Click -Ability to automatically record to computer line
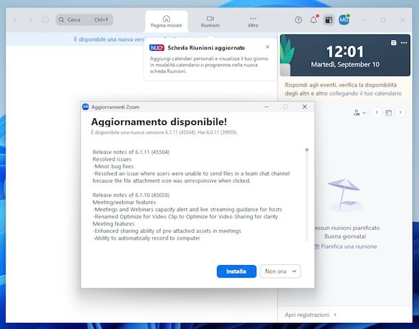Screen dimensions: 419x329 pyautogui.click(x=146, y=238)
